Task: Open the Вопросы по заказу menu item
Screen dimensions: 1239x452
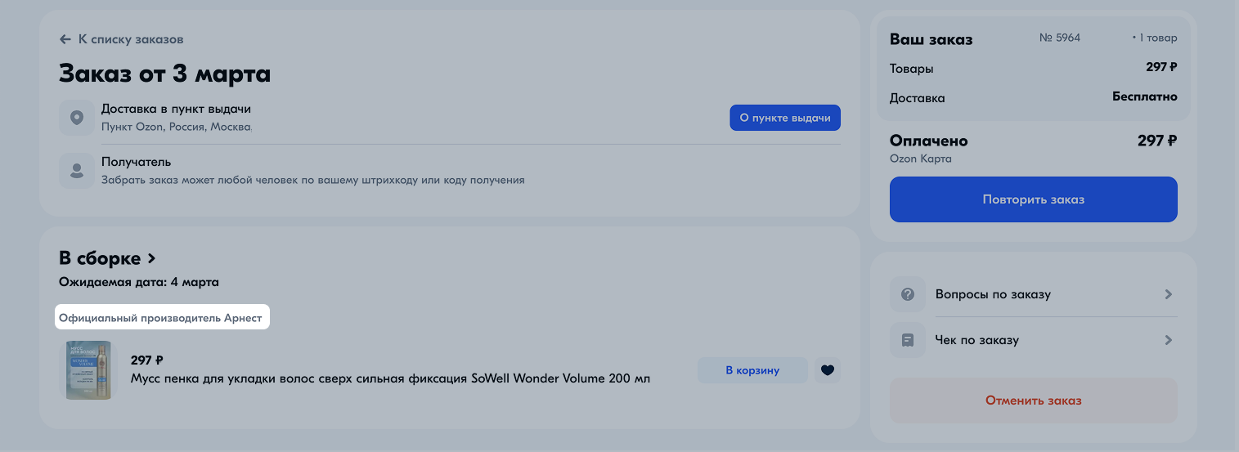Action: tap(1034, 294)
